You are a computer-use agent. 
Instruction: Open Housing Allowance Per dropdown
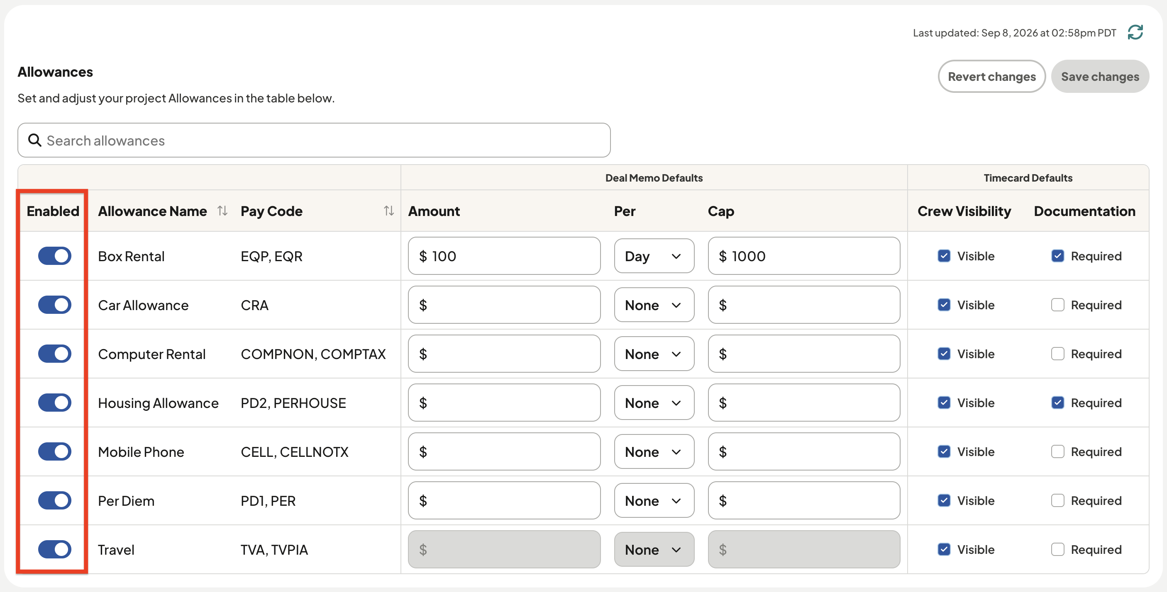654,403
